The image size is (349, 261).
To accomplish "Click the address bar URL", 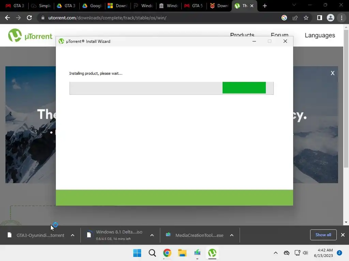I will click(x=107, y=18).
